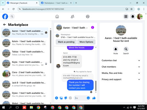This screenshot has height=110, width=147.
Task: Open File Explorer from taskbar
Action: point(31,107)
